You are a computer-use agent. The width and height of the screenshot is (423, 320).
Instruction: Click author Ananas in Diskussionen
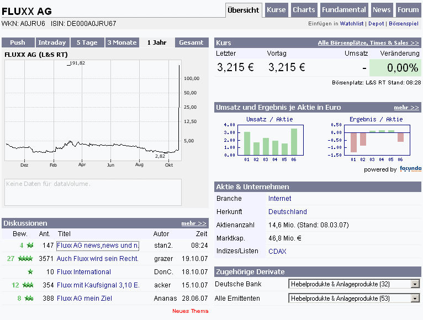[165, 298]
